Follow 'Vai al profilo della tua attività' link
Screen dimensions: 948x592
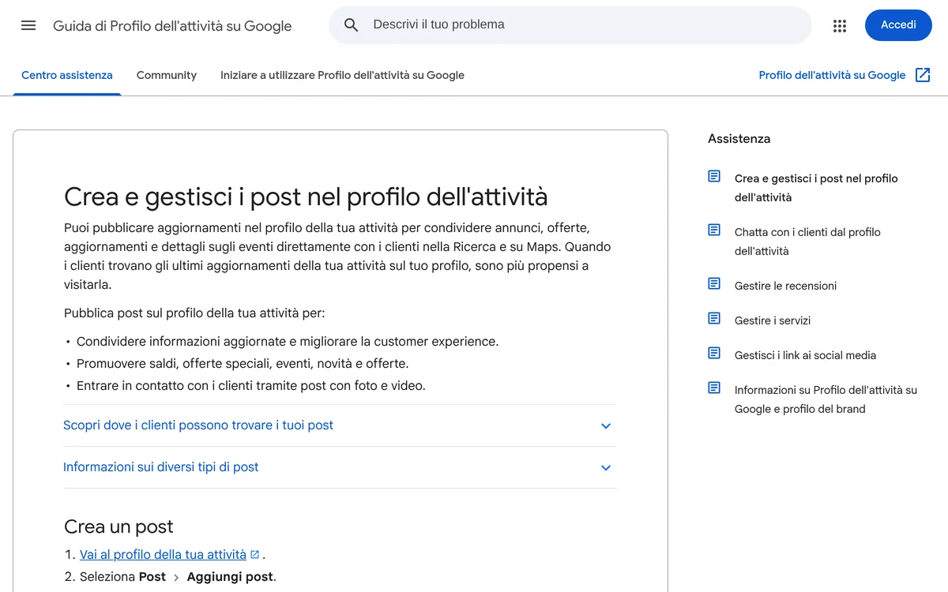coord(164,554)
